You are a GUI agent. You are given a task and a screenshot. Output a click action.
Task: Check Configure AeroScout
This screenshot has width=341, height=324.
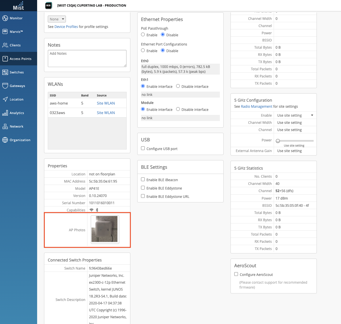click(x=236, y=274)
